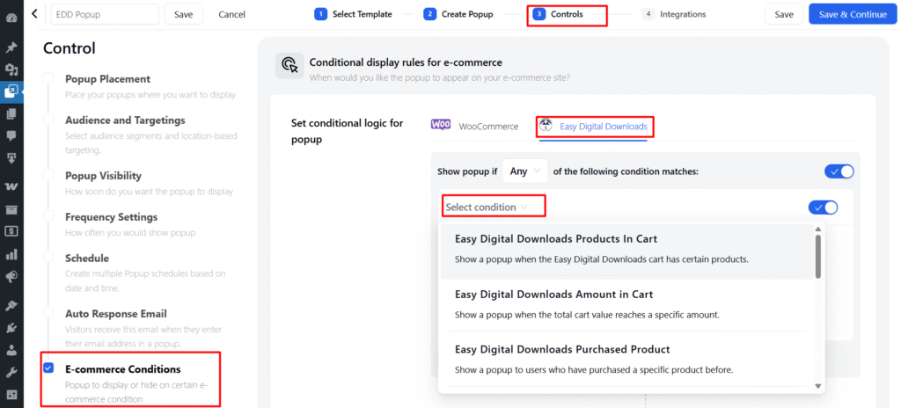Toggle off the condition group switch
Image resolution: width=901 pixels, height=408 pixels.
pos(839,171)
